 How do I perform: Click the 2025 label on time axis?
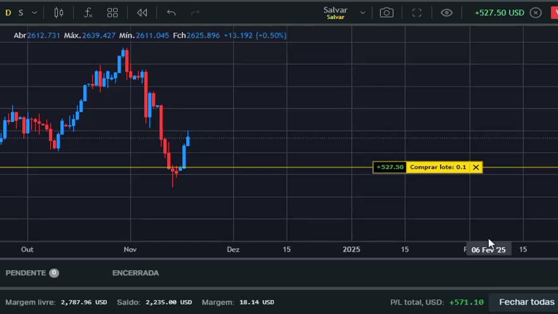pos(351,249)
